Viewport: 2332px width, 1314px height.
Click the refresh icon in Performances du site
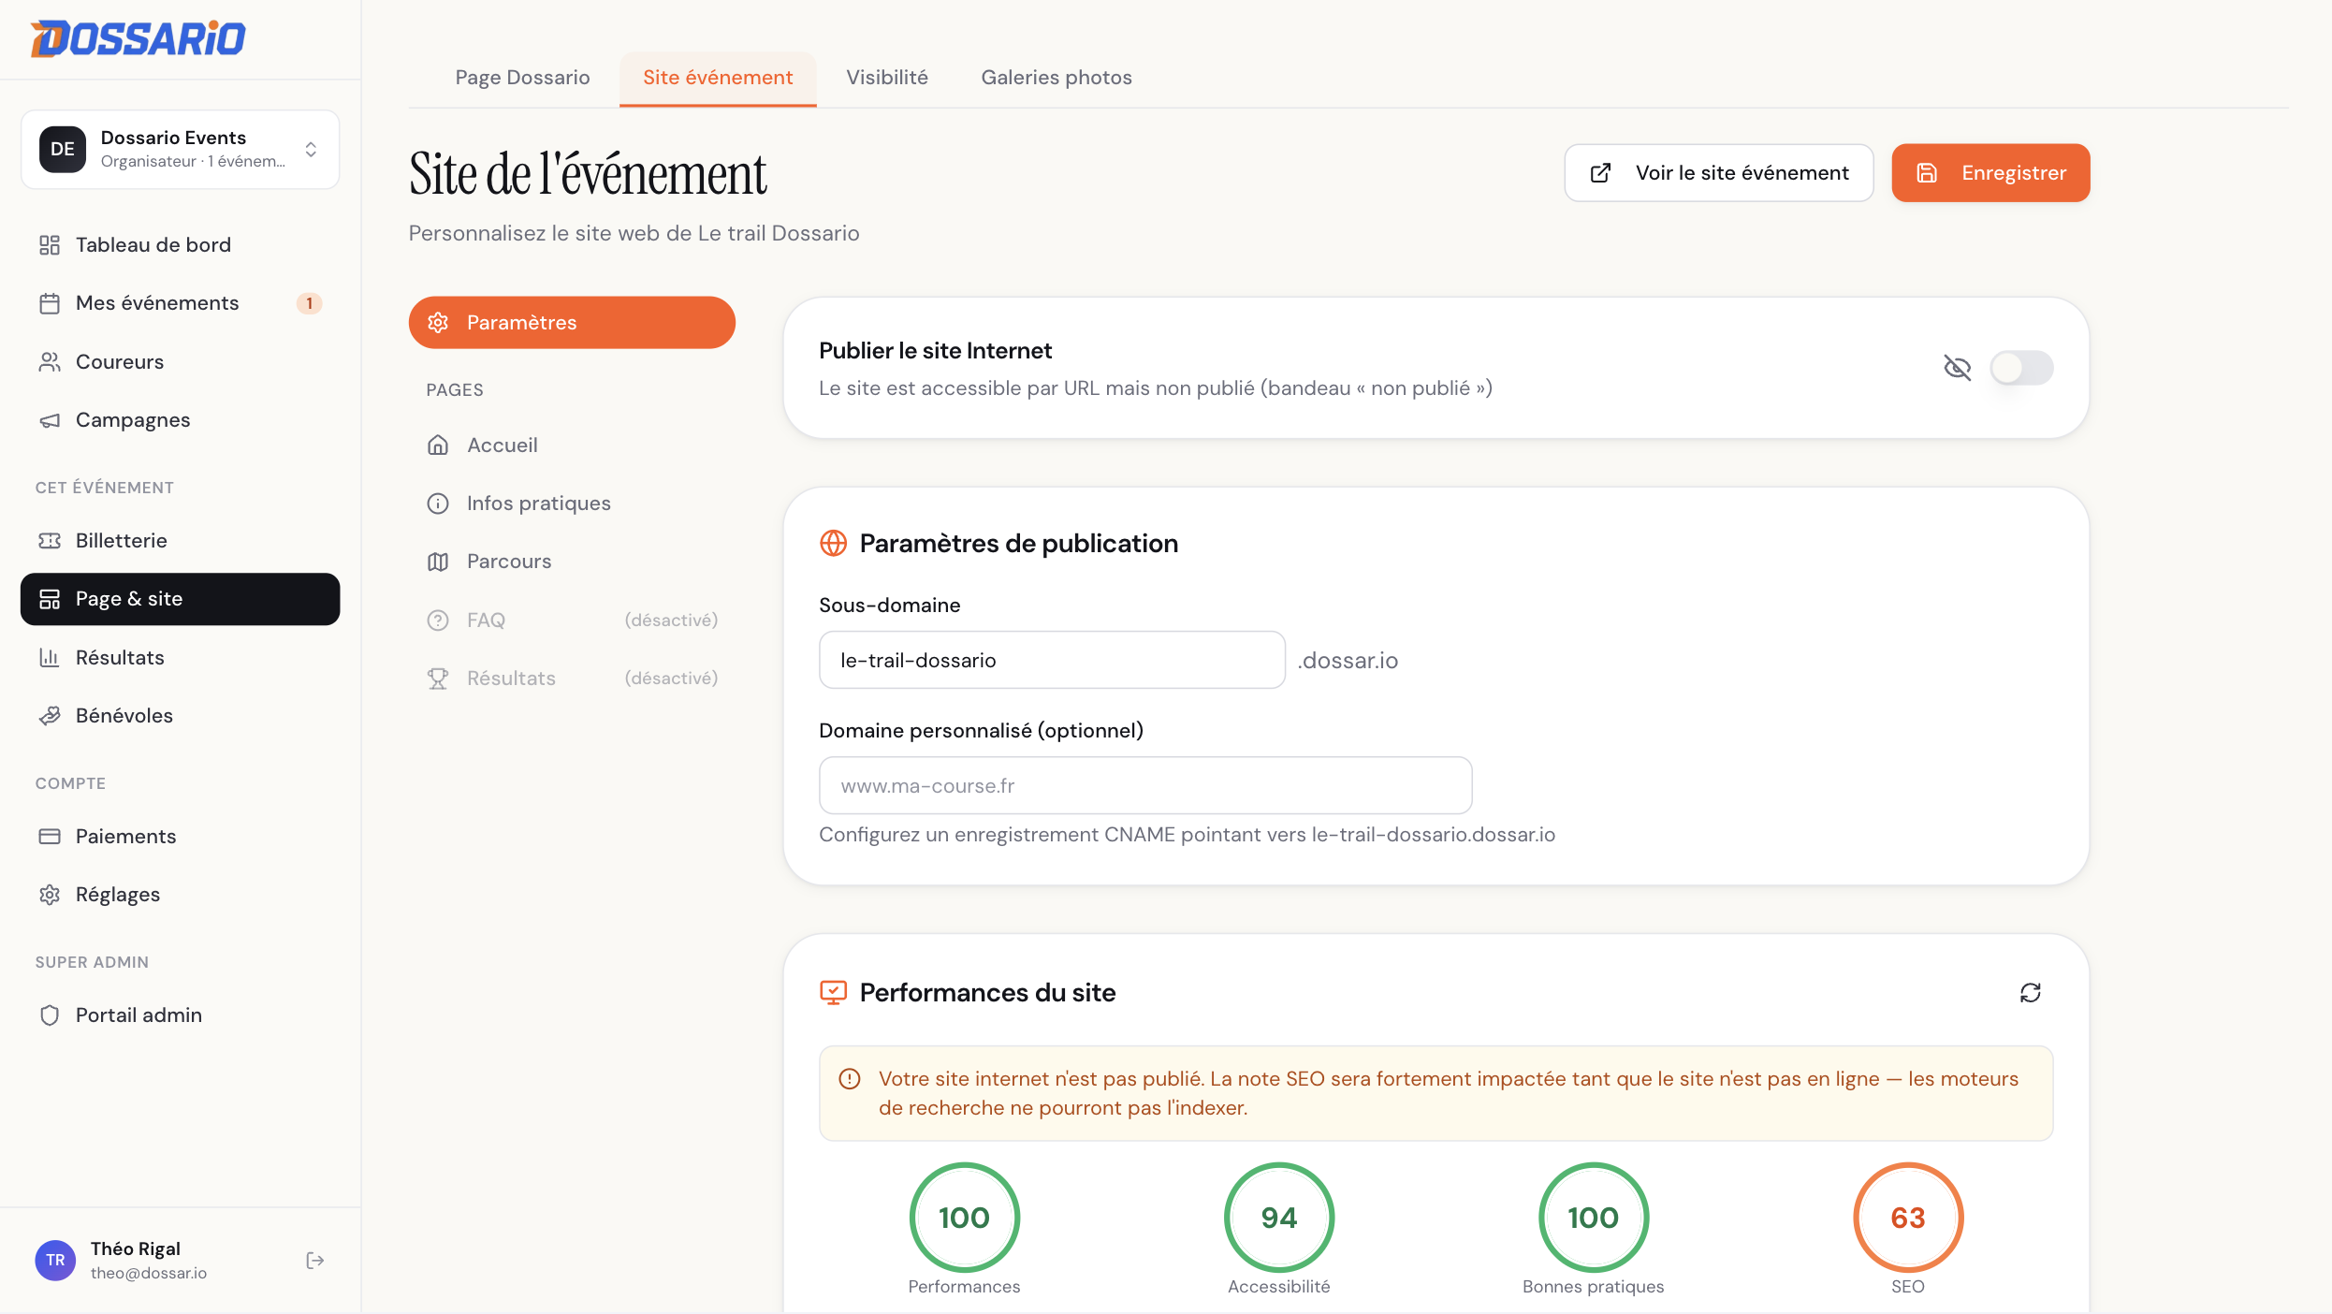tap(2030, 992)
